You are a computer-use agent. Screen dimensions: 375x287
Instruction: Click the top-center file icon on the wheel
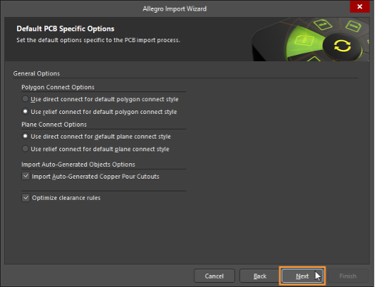pyautogui.click(x=323, y=25)
